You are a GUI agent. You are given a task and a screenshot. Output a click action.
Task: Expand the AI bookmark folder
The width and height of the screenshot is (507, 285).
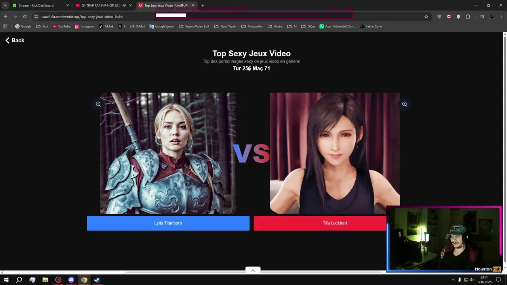(292, 27)
